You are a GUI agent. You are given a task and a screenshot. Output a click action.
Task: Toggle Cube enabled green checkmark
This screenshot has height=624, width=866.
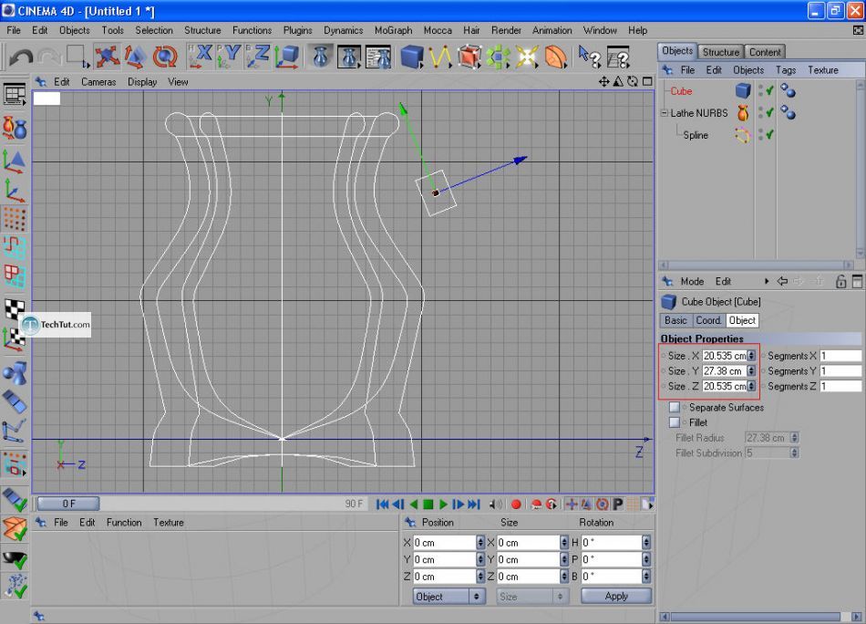pos(769,90)
